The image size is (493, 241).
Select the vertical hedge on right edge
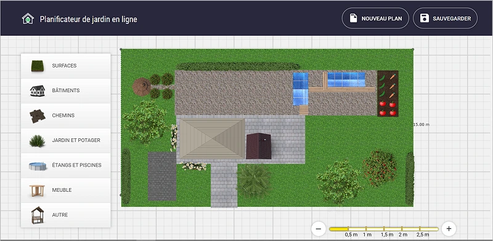coord(409,178)
